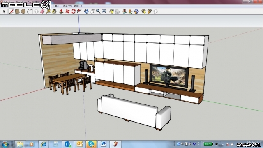Viewport: 263px width, 148px height.
Task: Select the Tape Measure tool
Action: pos(48,12)
